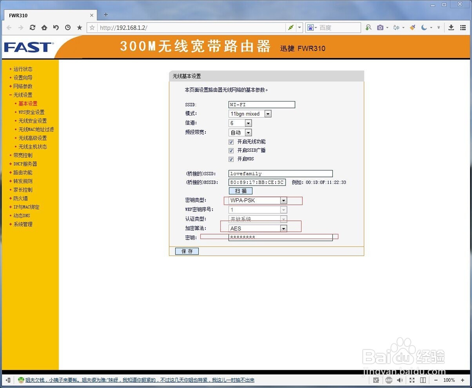Open WPS安全设置 submenu
472x388 pixels.
31,112
